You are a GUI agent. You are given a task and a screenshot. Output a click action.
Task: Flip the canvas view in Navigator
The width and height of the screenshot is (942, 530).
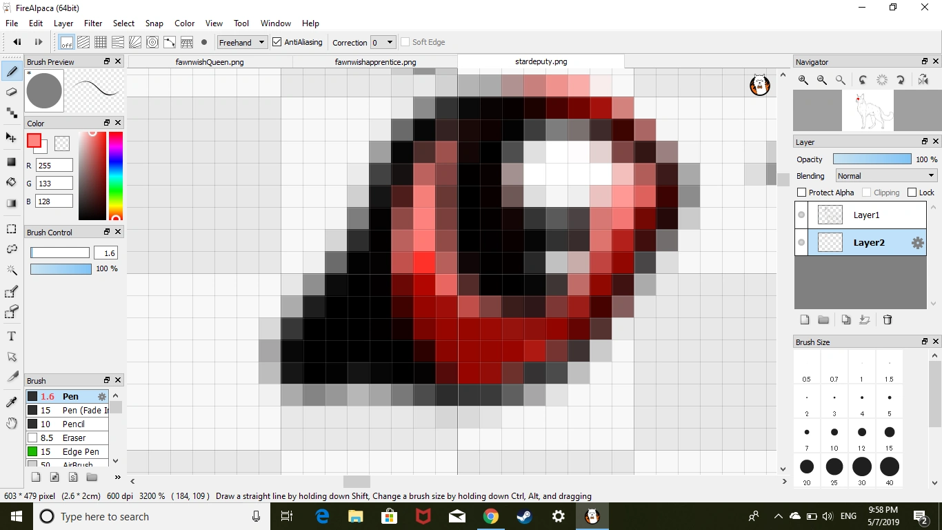point(924,80)
